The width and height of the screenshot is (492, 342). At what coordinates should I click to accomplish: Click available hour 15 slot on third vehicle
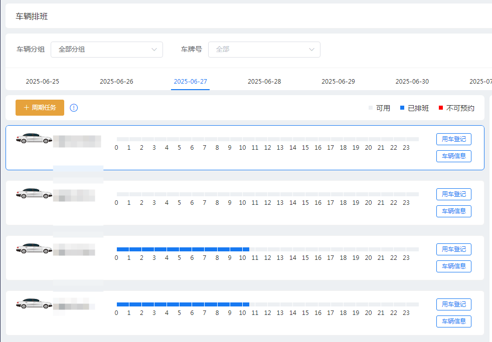coord(311,249)
